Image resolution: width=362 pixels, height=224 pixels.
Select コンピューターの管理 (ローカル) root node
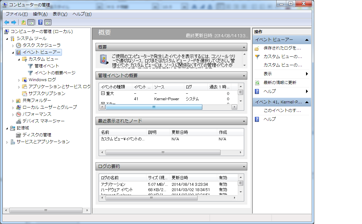(41, 32)
